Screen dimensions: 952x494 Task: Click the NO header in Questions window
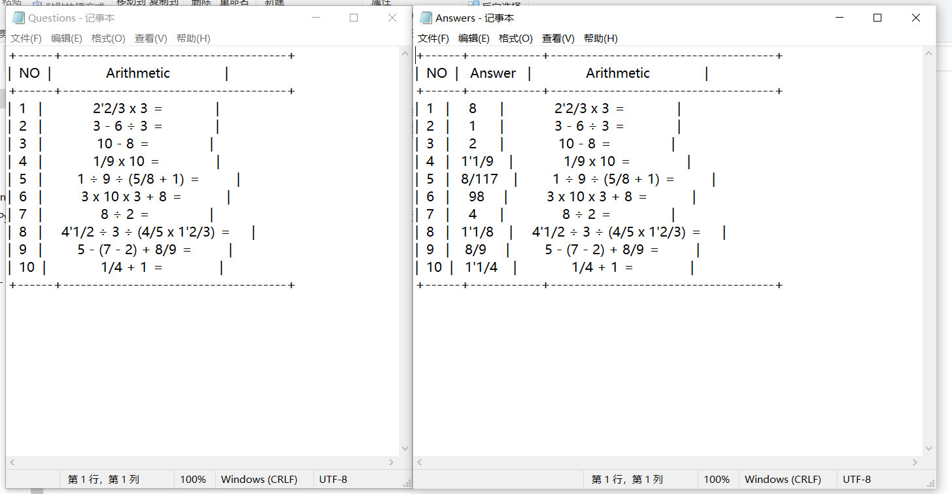coord(29,73)
